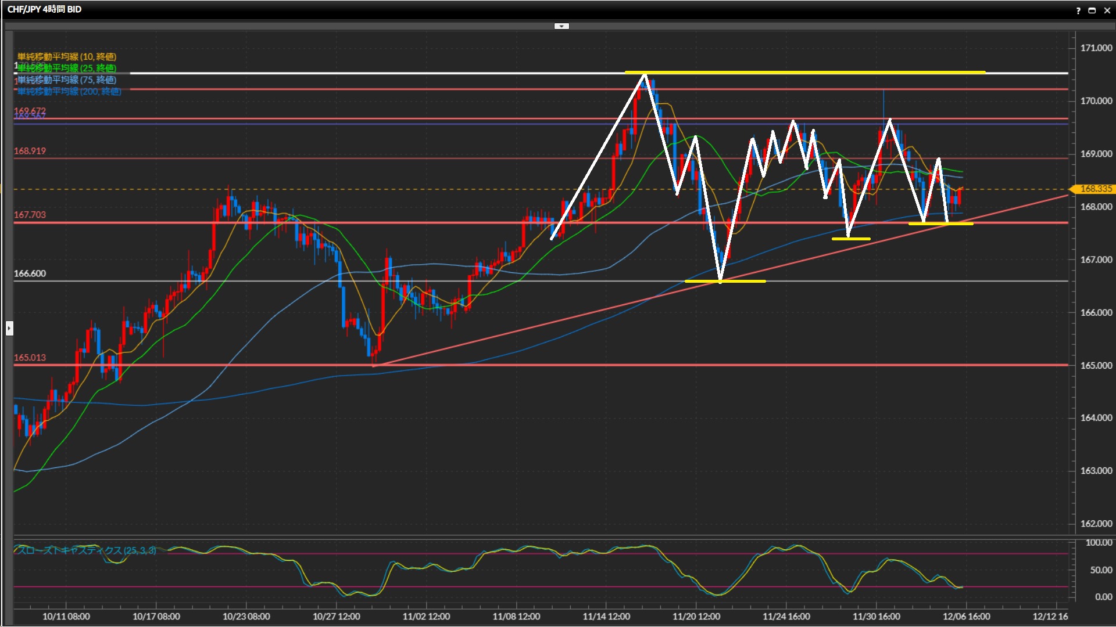Screen dimensions: 1116x627
Task: Close the CHF/JPY chart window
Action: 1107,10
